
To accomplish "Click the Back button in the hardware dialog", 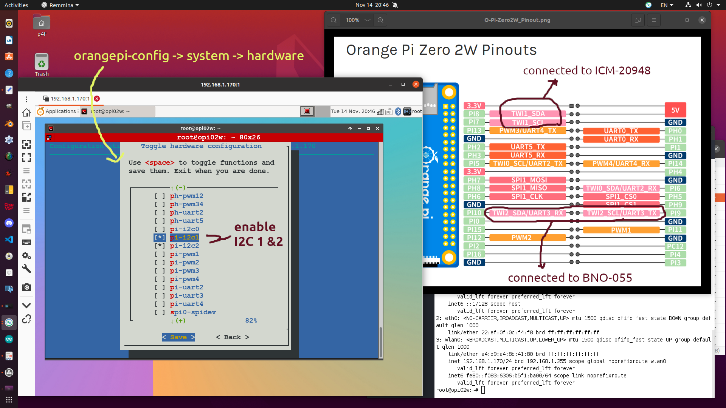I will click(233, 337).
